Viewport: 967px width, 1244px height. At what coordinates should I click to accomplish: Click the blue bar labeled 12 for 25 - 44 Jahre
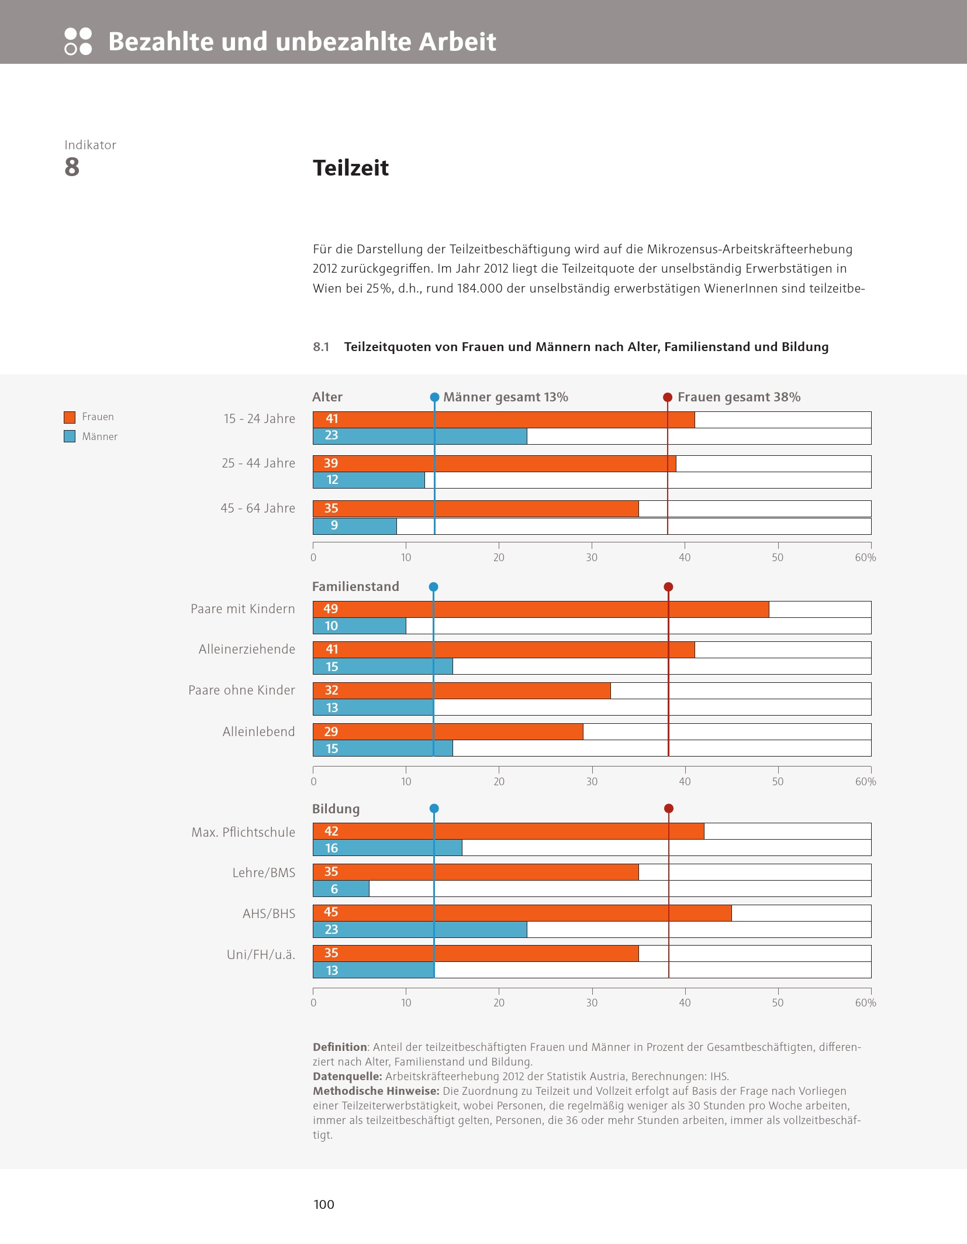point(368,480)
